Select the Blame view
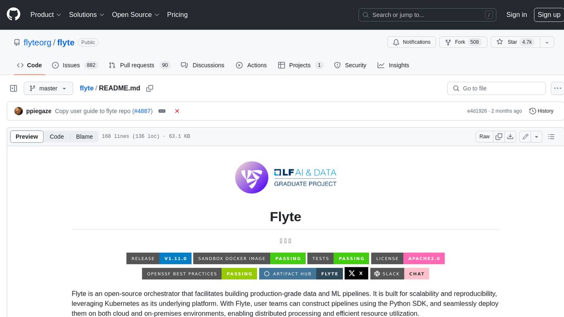Screen dimensions: 564x317 (84, 137)
